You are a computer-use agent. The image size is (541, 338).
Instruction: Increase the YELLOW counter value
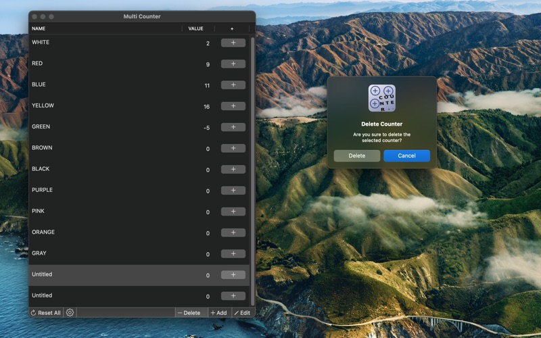(x=233, y=106)
